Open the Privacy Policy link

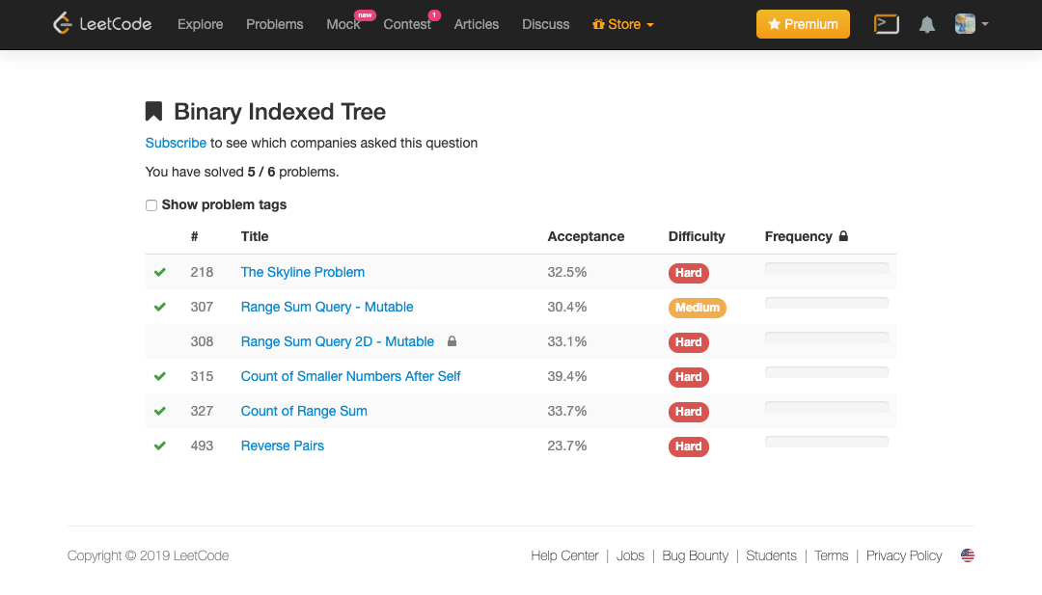pos(904,555)
